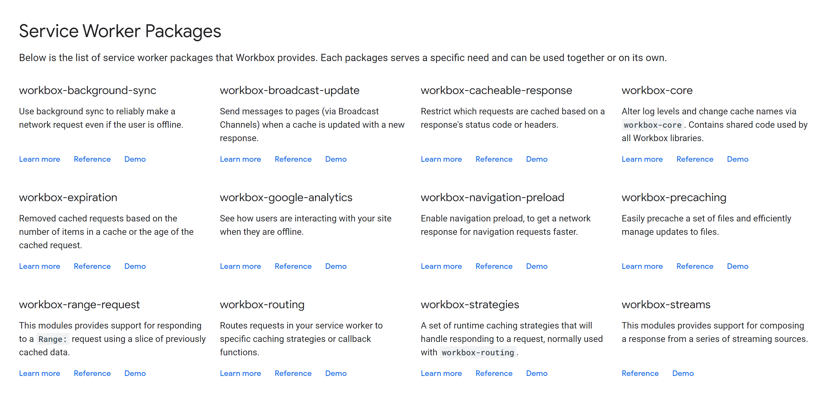
Task: View the Demo for workbox-navigation-preload
Action: (536, 266)
